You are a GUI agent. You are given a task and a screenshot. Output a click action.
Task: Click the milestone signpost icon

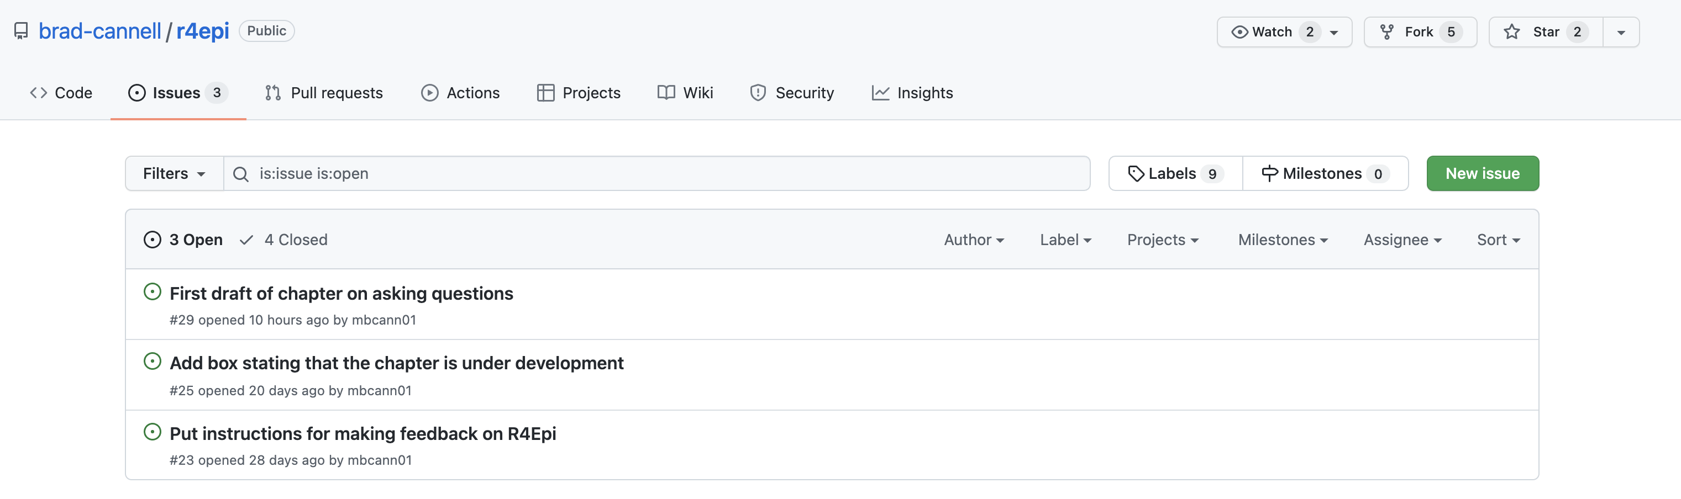point(1269,173)
